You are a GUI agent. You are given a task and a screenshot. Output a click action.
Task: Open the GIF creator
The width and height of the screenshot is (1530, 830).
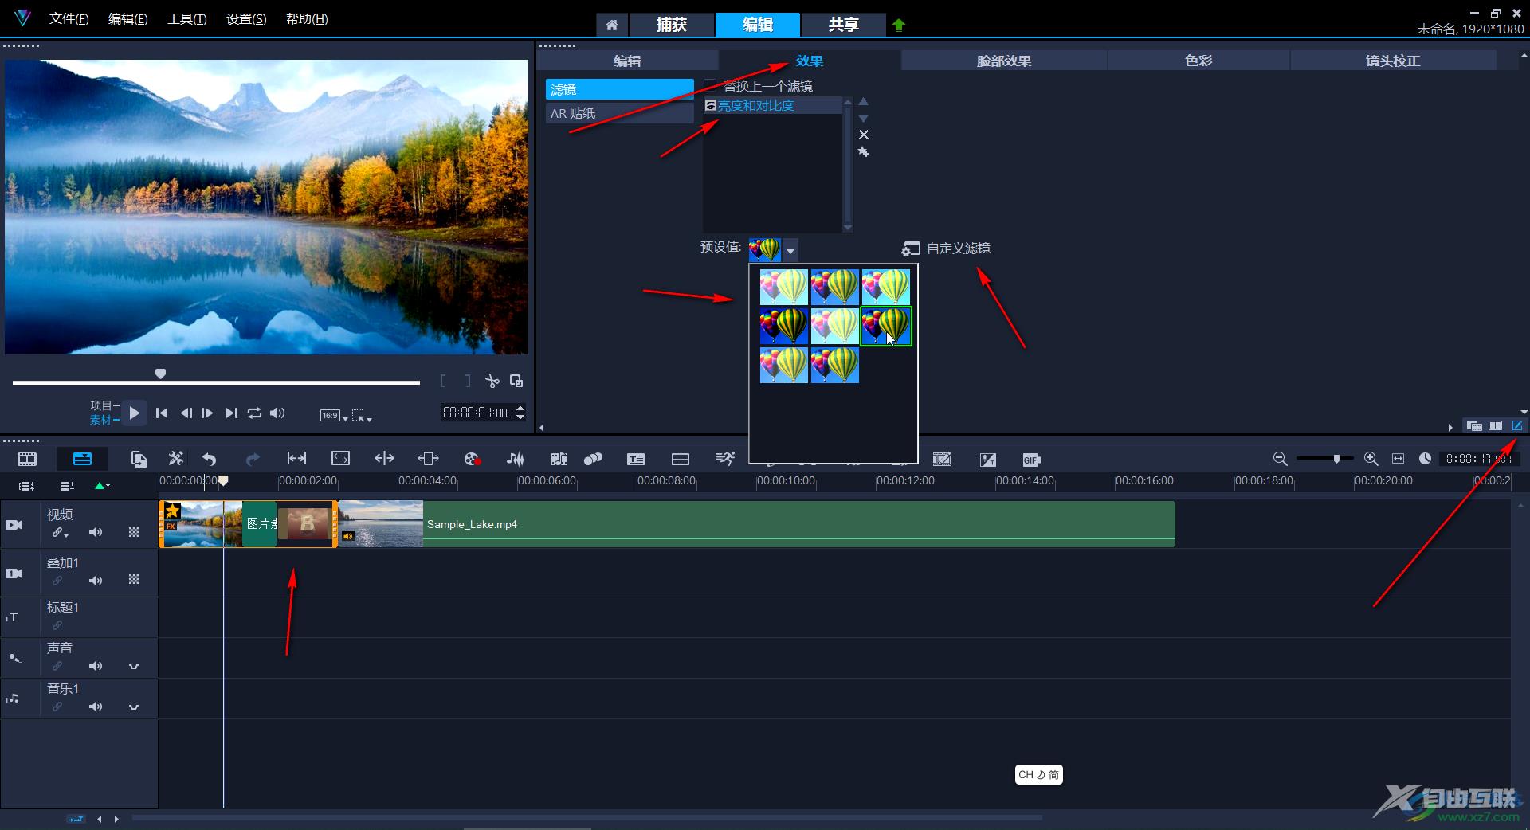click(x=1031, y=460)
